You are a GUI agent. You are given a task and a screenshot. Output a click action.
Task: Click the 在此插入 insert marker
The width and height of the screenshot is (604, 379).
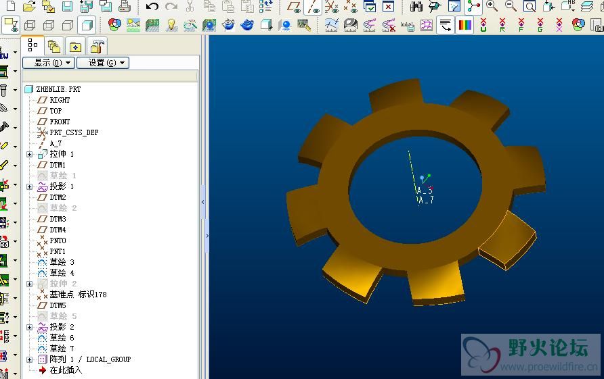[x=66, y=370]
